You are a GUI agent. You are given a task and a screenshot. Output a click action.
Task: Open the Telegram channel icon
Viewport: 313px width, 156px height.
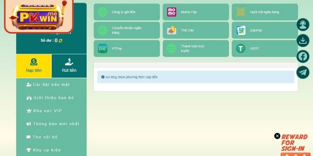coord(303,72)
